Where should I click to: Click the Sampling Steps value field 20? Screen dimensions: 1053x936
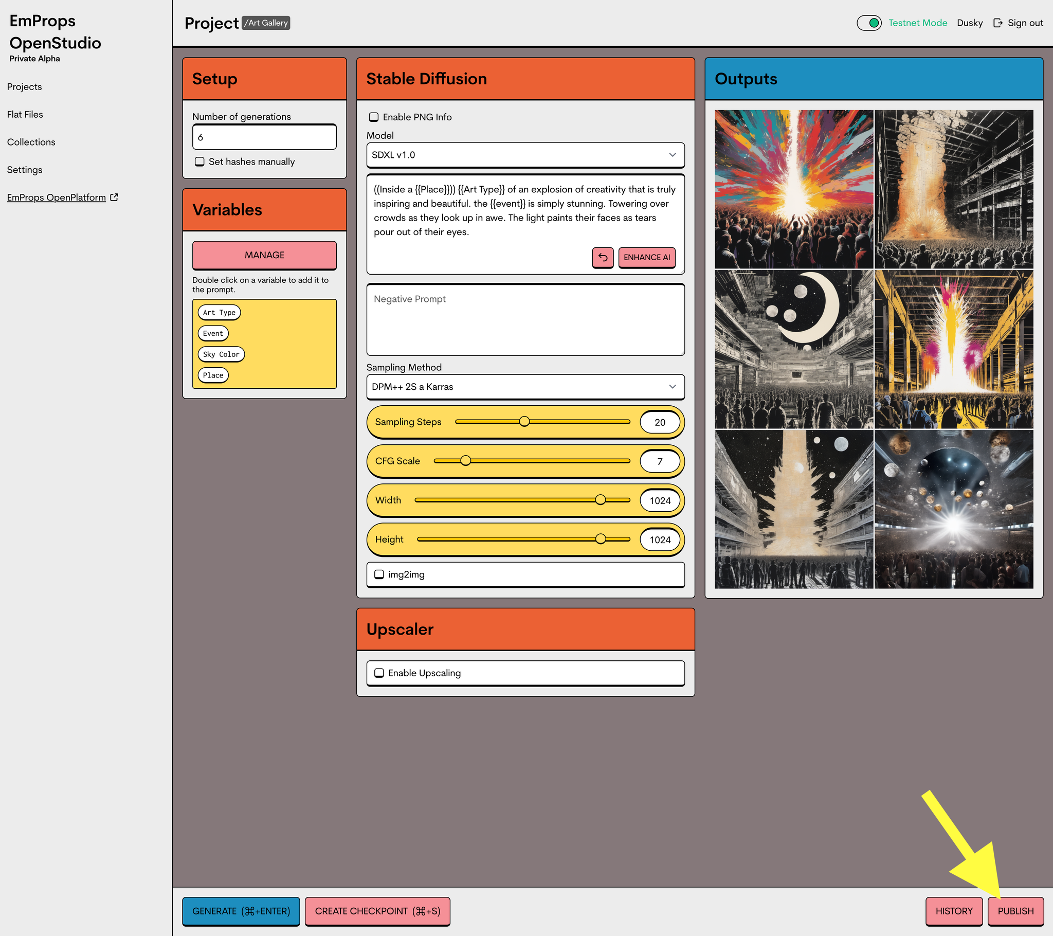coord(660,422)
